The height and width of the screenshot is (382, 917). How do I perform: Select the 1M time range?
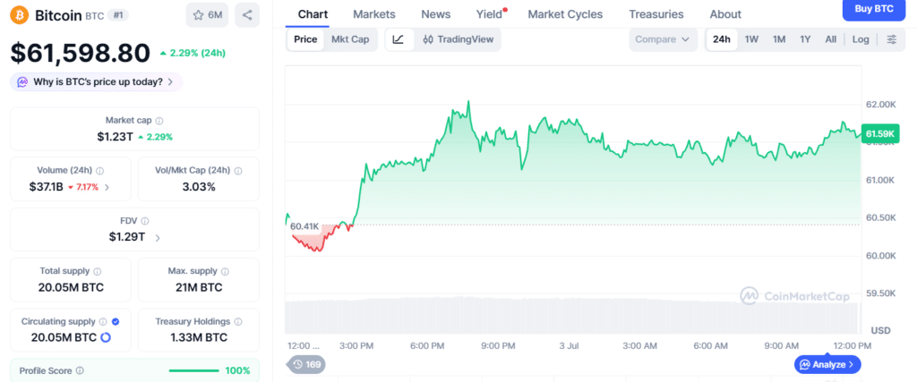(779, 39)
